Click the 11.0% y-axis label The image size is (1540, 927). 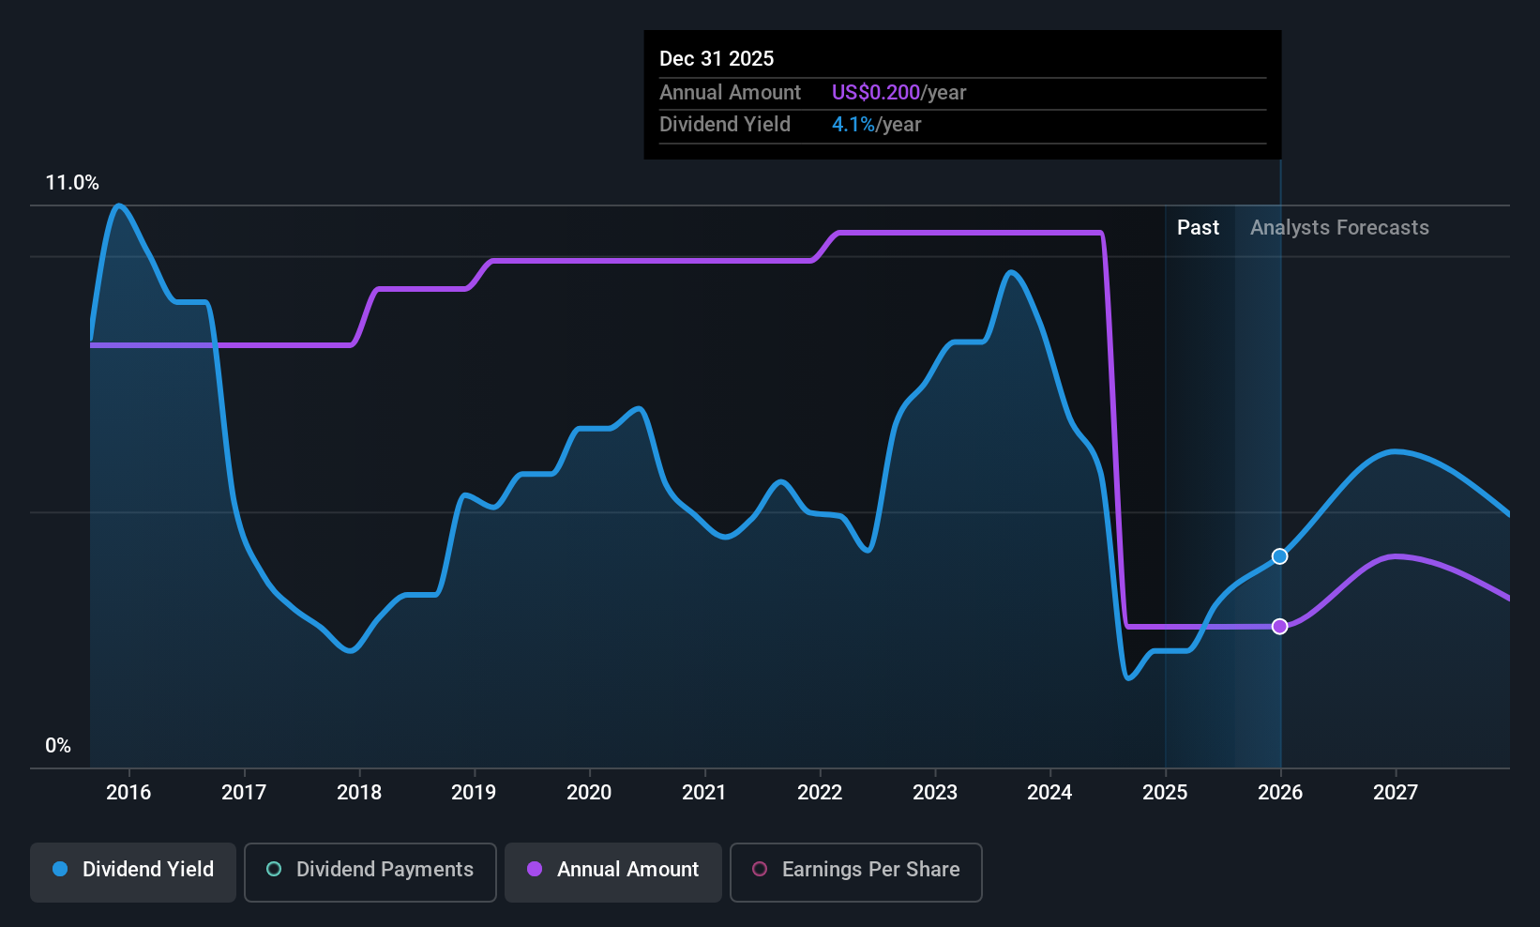(72, 183)
